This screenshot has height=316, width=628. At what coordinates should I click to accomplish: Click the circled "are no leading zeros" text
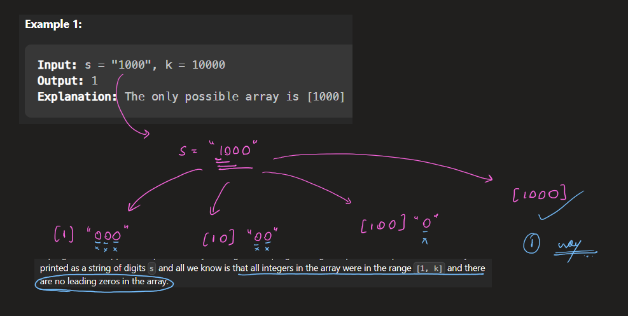point(105,282)
